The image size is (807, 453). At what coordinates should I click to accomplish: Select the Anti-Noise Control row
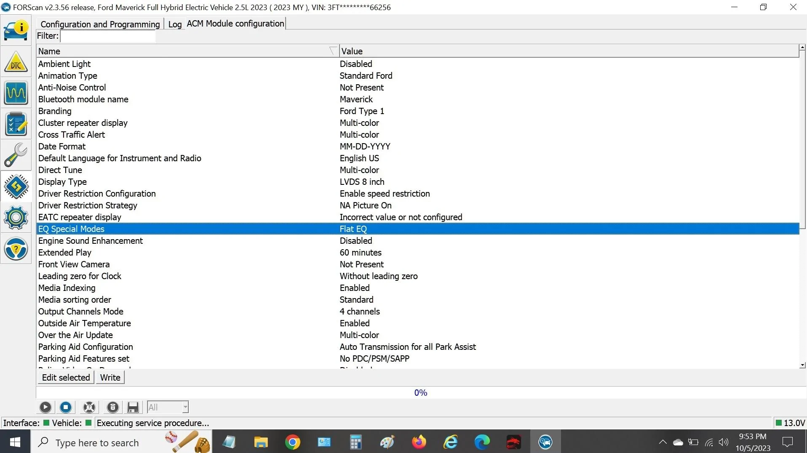418,88
